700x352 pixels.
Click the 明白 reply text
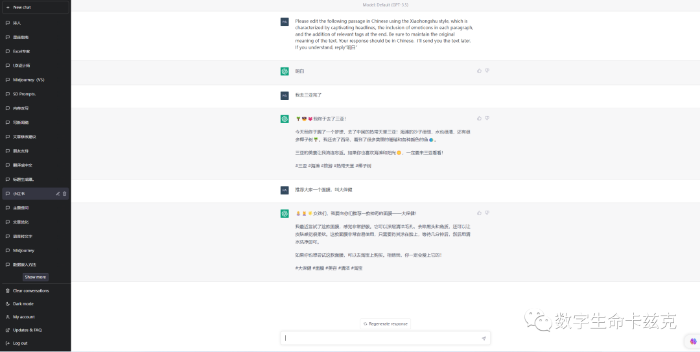tap(299, 71)
